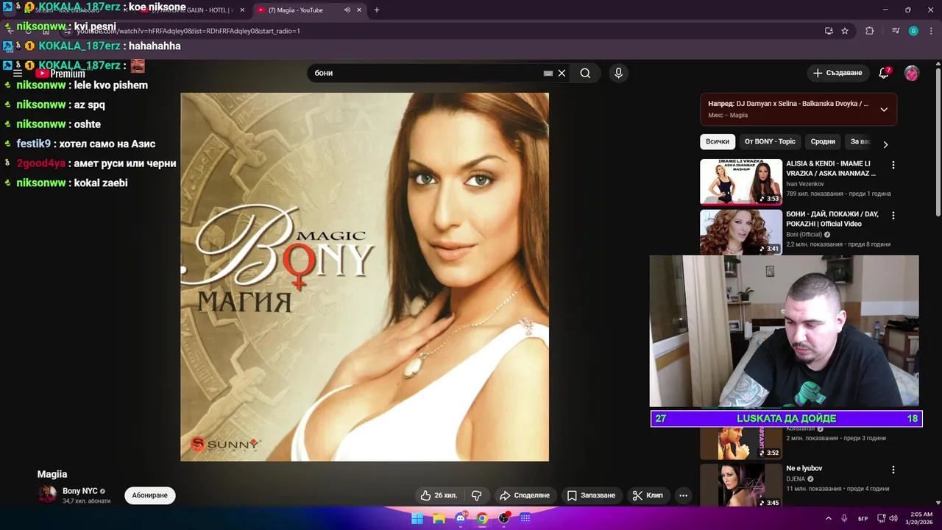
Task: Open БОНИ - ДАЙ, ПОКАЖИ video thumbnail
Action: click(740, 232)
